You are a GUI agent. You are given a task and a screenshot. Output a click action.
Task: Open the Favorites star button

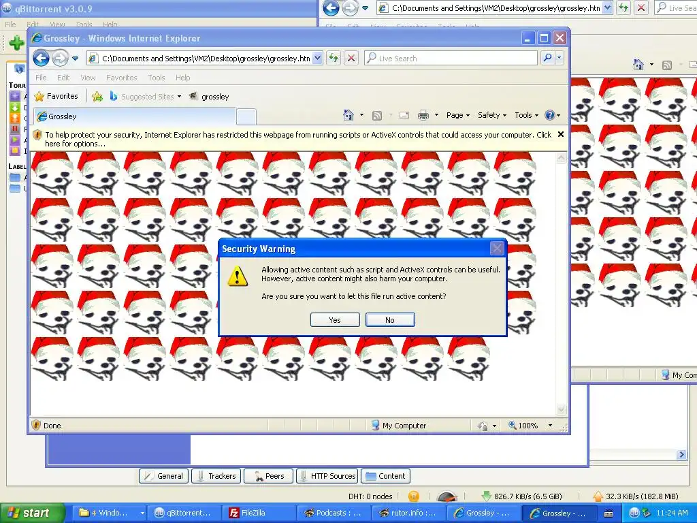[56, 96]
